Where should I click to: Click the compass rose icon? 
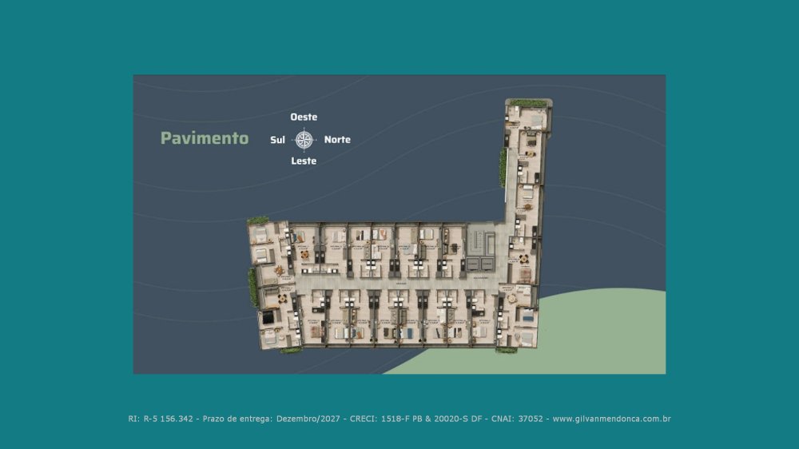point(304,140)
